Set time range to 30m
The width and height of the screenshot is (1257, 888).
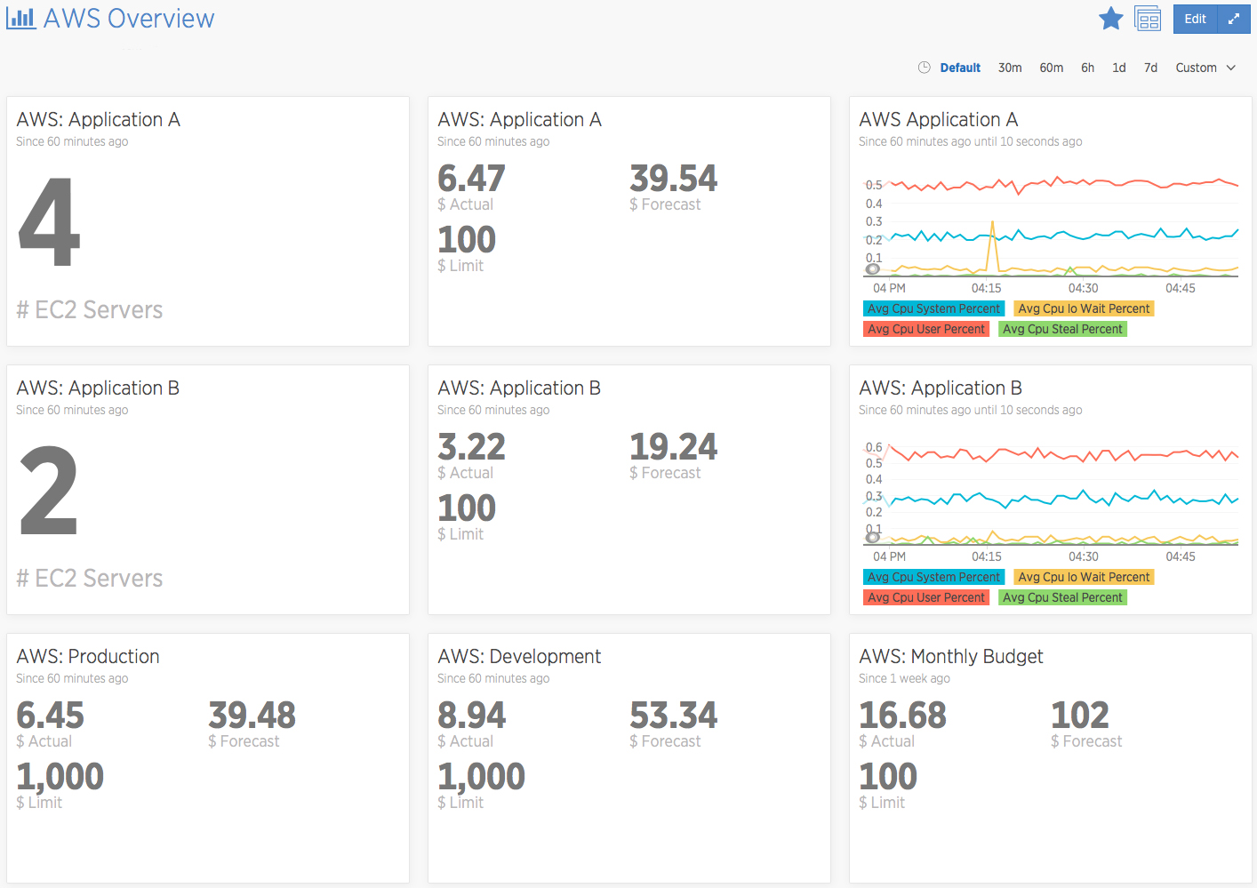pos(1010,68)
